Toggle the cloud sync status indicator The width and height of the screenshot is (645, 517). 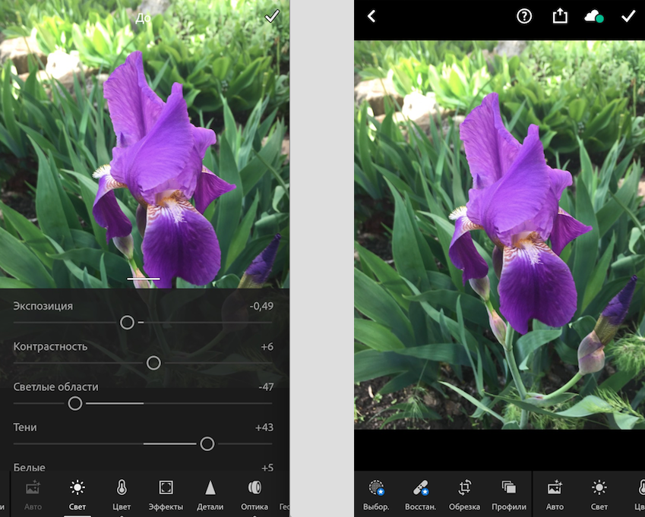click(594, 15)
